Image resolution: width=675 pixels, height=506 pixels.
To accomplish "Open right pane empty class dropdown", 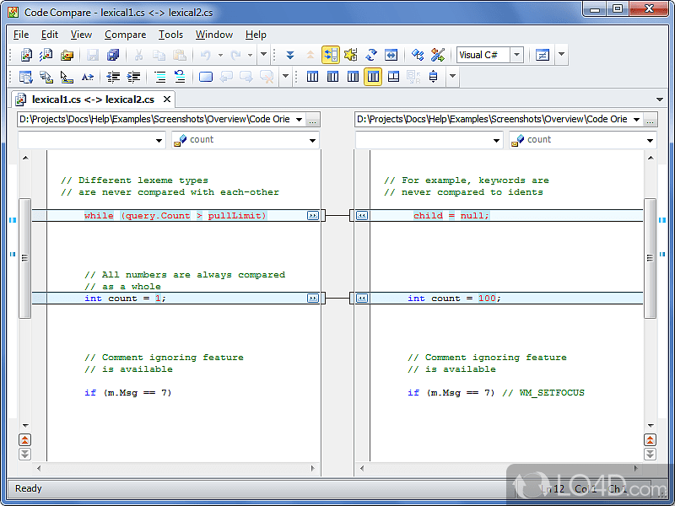I will pos(496,140).
